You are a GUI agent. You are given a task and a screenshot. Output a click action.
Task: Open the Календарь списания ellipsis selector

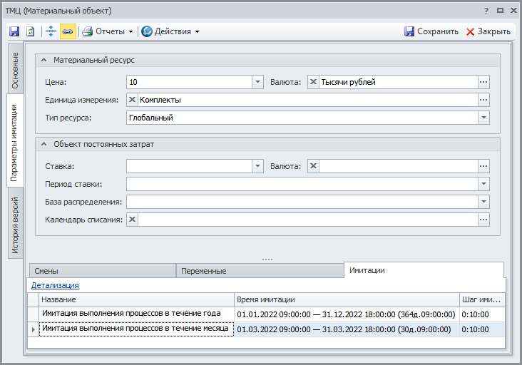(x=484, y=220)
